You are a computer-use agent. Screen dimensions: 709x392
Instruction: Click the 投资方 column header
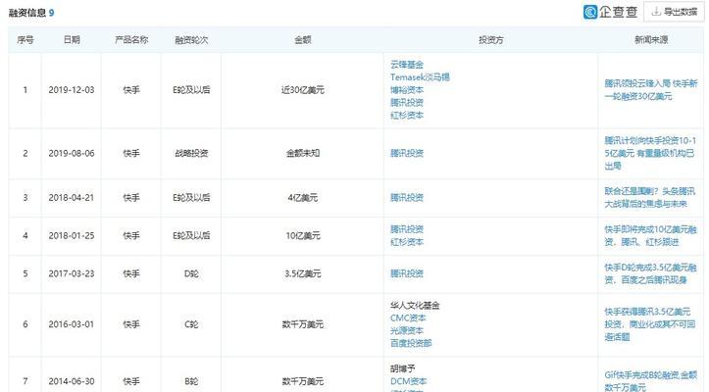[490, 40]
